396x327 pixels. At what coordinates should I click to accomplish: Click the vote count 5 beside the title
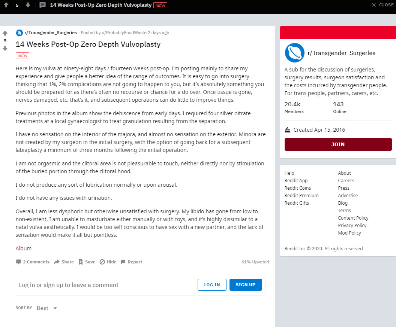point(5,41)
